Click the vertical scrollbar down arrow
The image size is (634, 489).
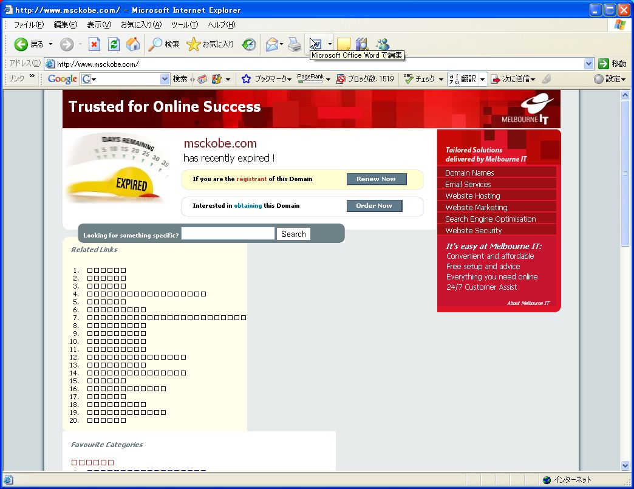tap(625, 465)
